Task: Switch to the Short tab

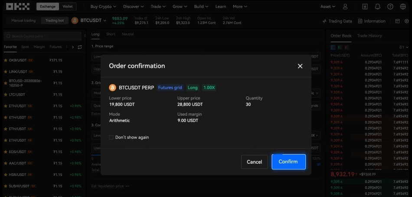Action: point(111,34)
